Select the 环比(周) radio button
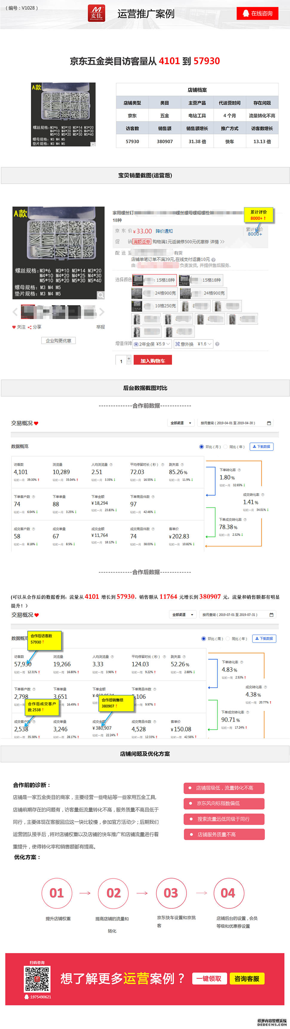Screen dimensions: 290x1029 click(x=204, y=639)
